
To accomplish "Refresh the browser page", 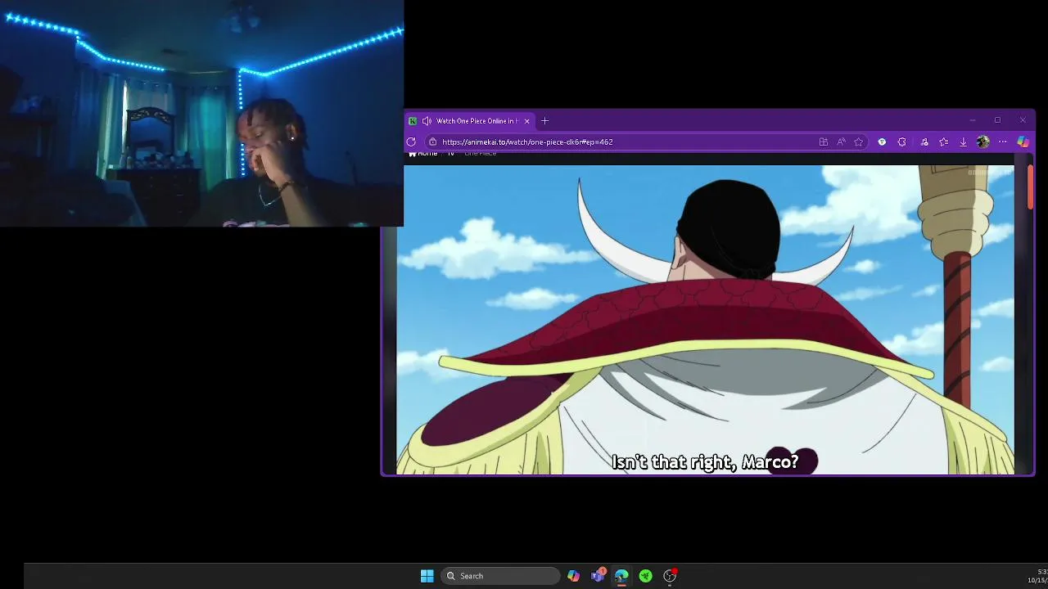I will tap(411, 142).
